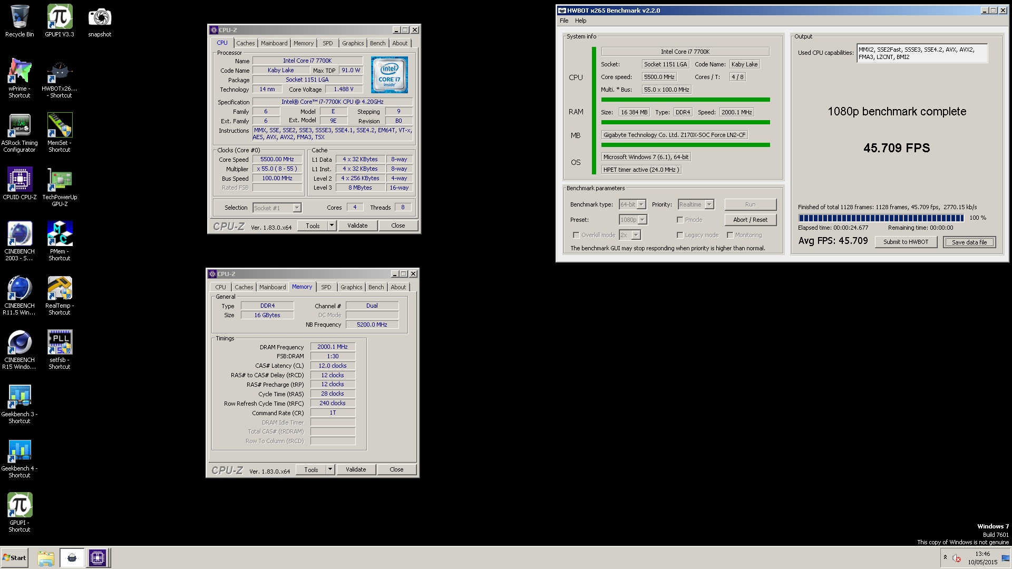Toggle the Pmode checkbox
The width and height of the screenshot is (1012, 569).
click(680, 220)
